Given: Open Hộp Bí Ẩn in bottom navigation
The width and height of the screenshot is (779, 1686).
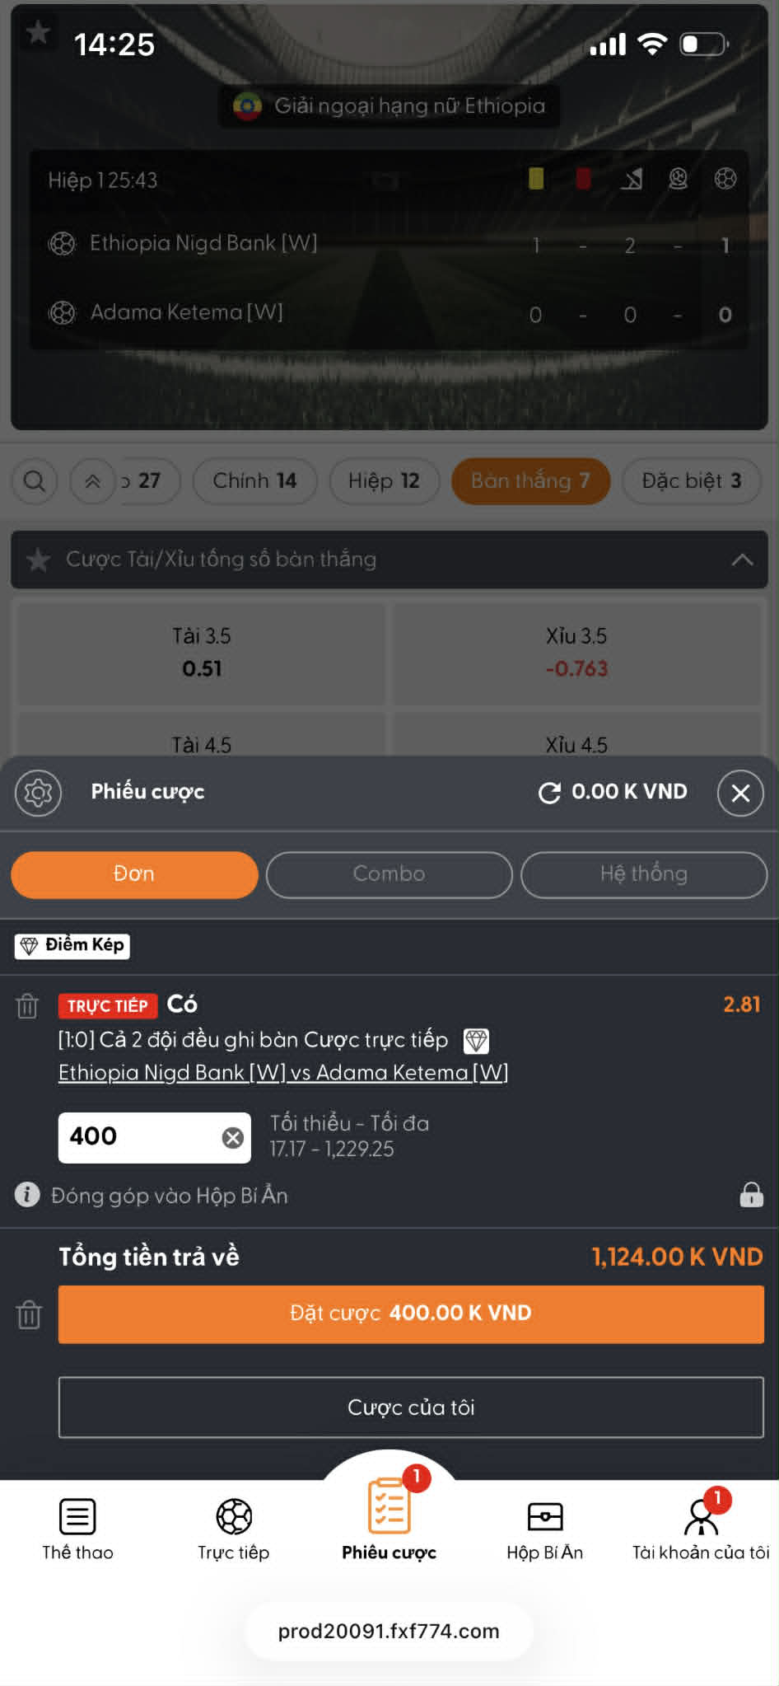Looking at the screenshot, I should [544, 1529].
